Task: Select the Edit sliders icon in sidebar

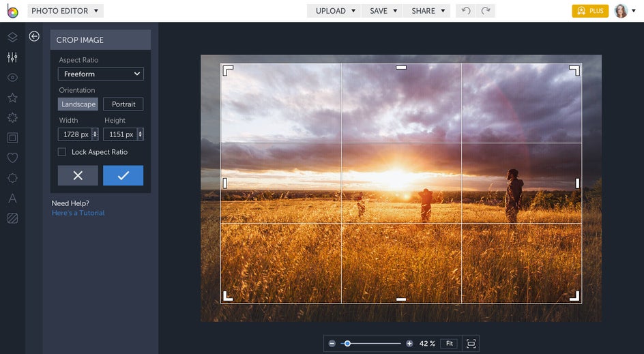Action: [12, 57]
